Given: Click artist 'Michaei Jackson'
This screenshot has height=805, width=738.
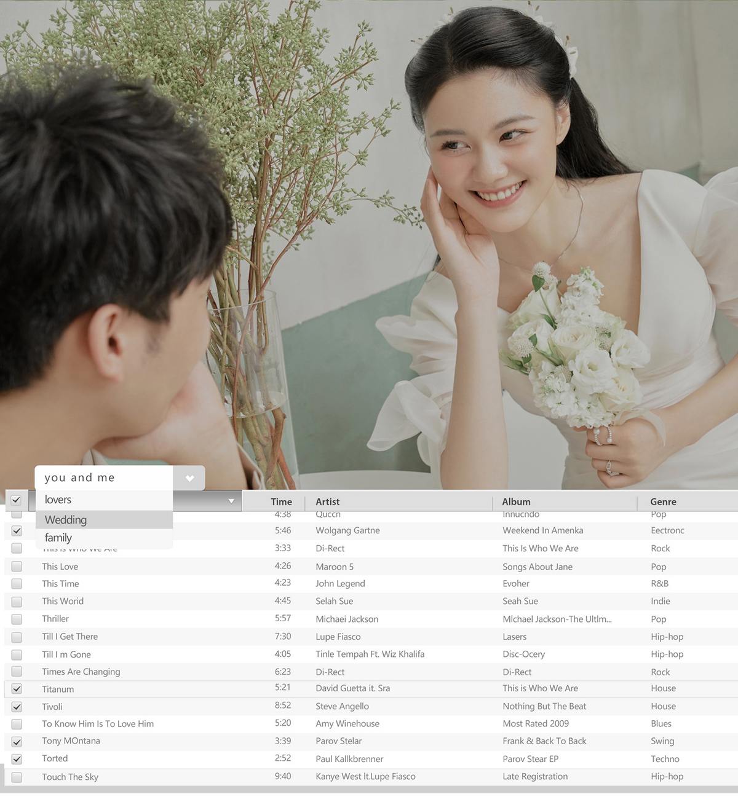Looking at the screenshot, I should [x=347, y=619].
